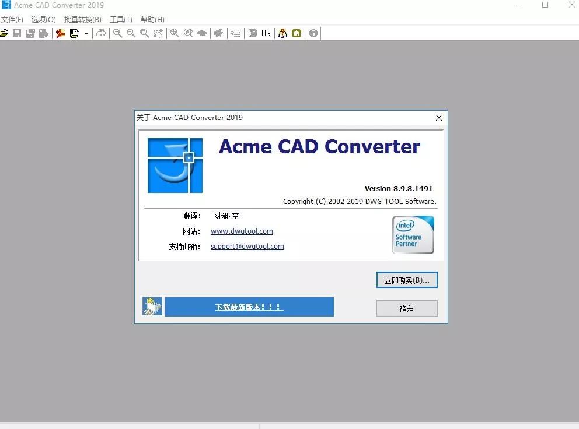Save the current drawing

[x=16, y=33]
